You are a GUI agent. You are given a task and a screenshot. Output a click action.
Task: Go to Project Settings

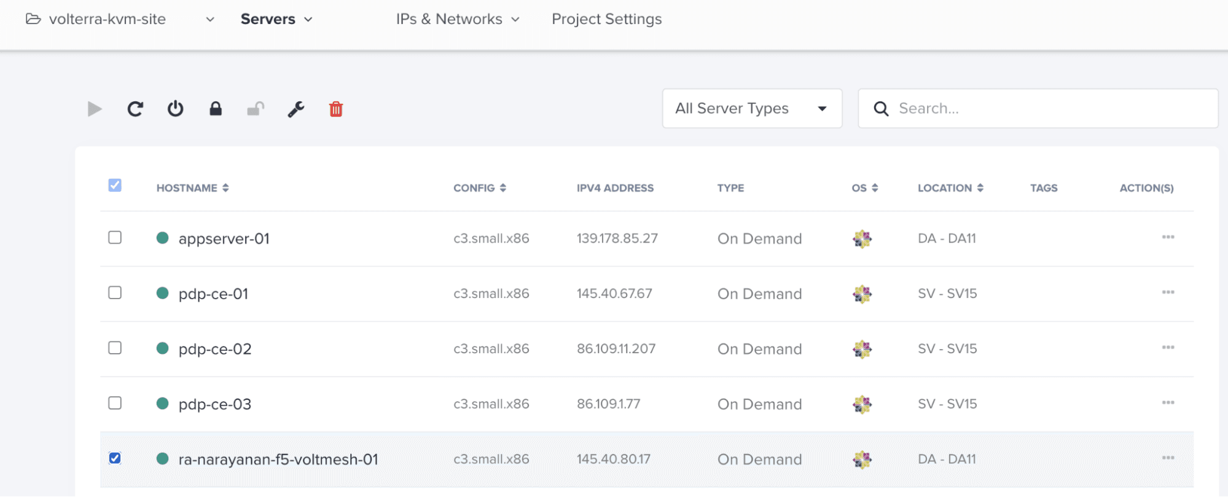pyautogui.click(x=607, y=19)
